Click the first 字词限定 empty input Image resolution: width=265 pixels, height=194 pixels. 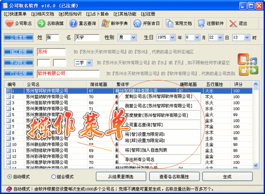(44, 63)
